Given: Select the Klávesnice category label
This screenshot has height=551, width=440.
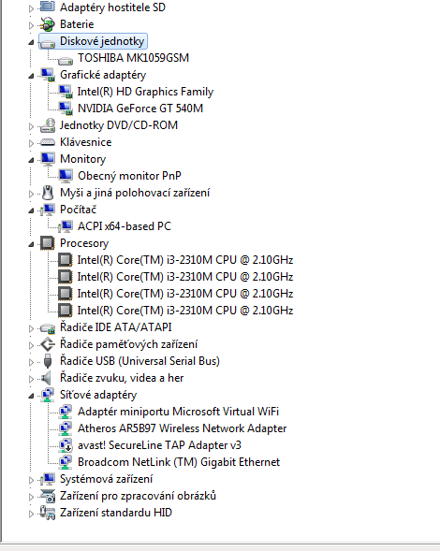Looking at the screenshot, I should (86, 142).
